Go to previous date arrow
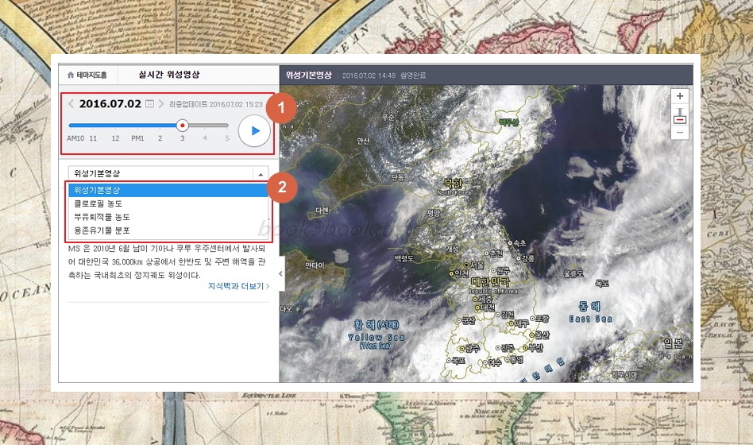The image size is (753, 445). tap(71, 103)
